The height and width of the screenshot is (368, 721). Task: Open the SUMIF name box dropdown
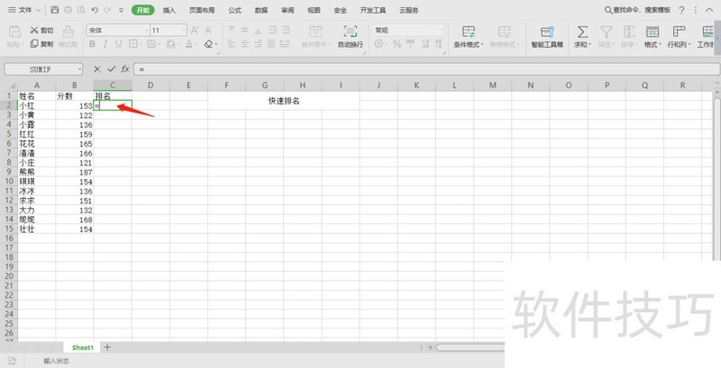[x=80, y=69]
